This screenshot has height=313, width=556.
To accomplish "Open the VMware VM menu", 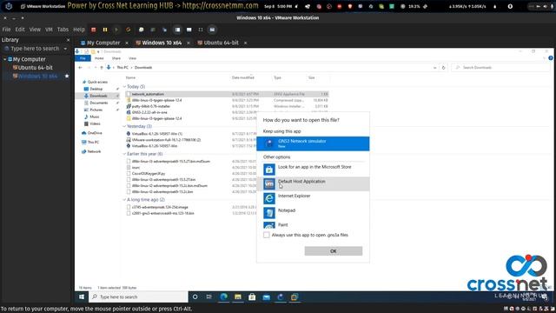I will click(49, 30).
